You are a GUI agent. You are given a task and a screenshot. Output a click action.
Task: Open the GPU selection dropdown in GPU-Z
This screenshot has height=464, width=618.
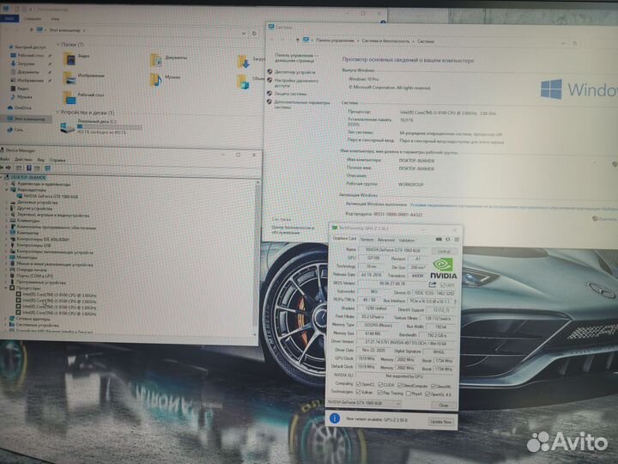tap(364, 403)
